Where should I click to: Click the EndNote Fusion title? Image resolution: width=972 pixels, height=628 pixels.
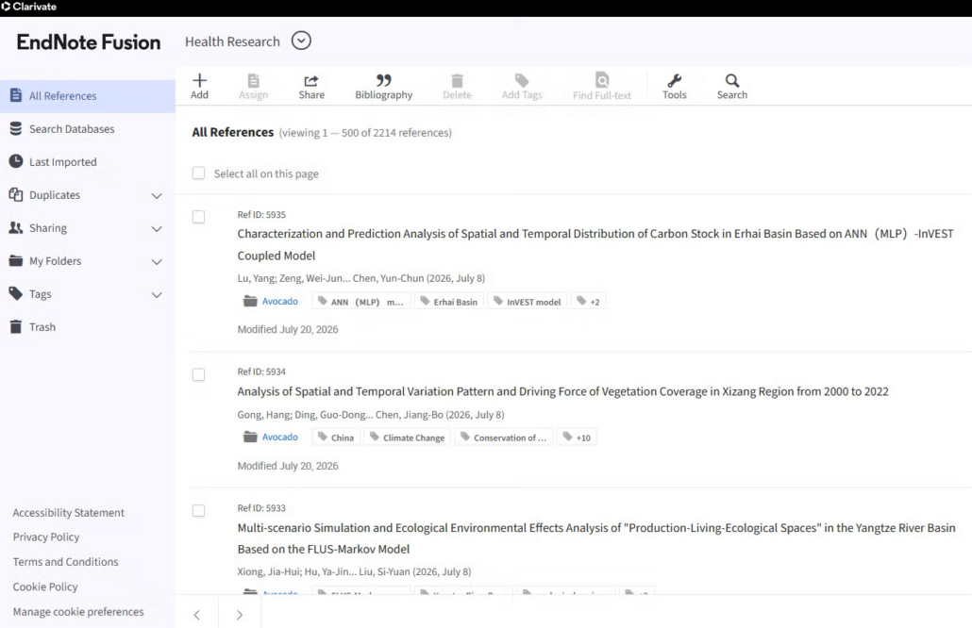coord(89,42)
